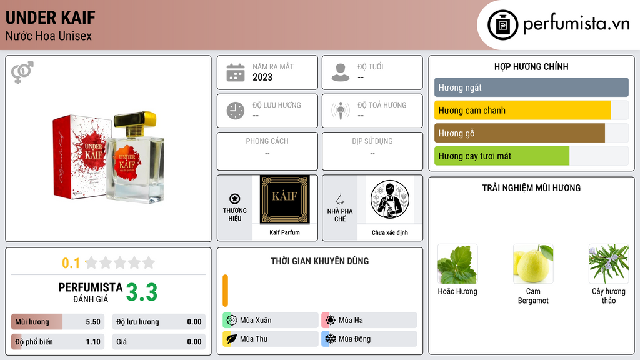Open the Kaif Parfum brand logo
This screenshot has width=640, height=360.
pyautogui.click(x=285, y=199)
